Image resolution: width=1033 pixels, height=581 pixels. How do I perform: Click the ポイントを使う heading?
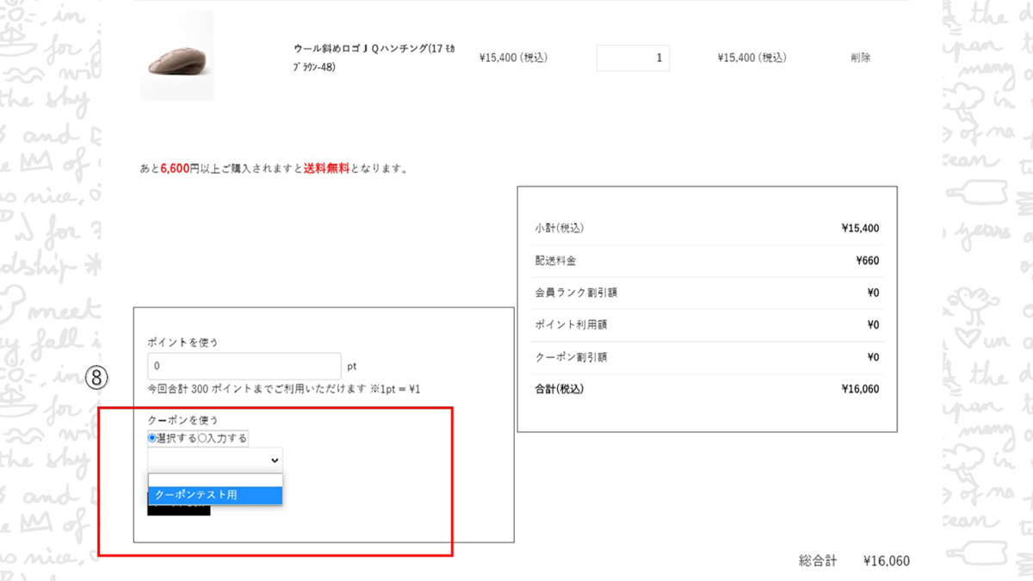[182, 342]
